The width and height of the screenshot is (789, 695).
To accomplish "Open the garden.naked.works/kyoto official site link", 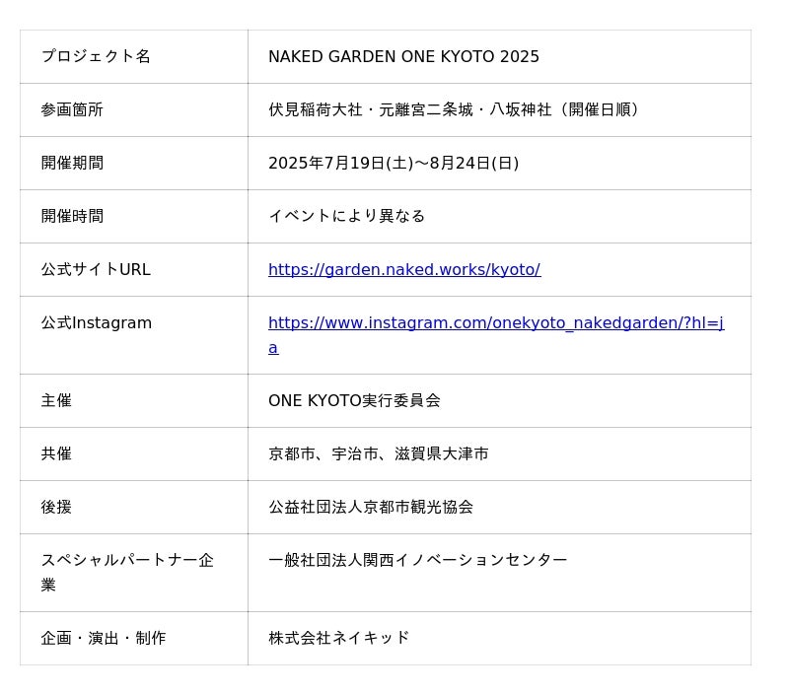I will click(403, 269).
